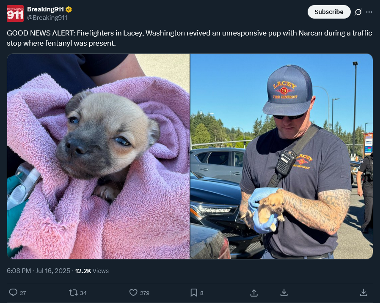Click the Grok slashed-circle icon
The width and height of the screenshot is (380, 303).
click(358, 12)
